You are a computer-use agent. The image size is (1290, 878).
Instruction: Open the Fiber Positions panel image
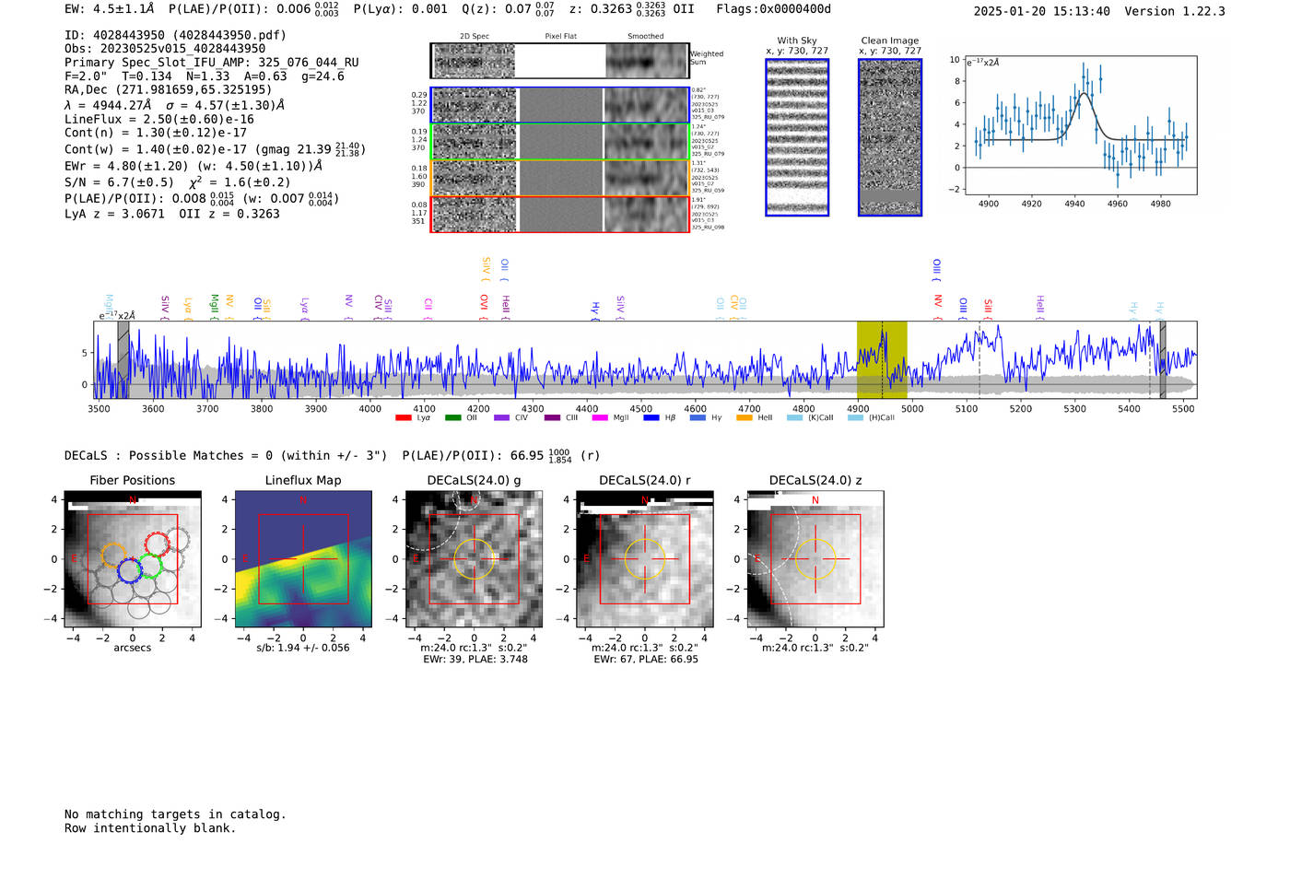133,559
